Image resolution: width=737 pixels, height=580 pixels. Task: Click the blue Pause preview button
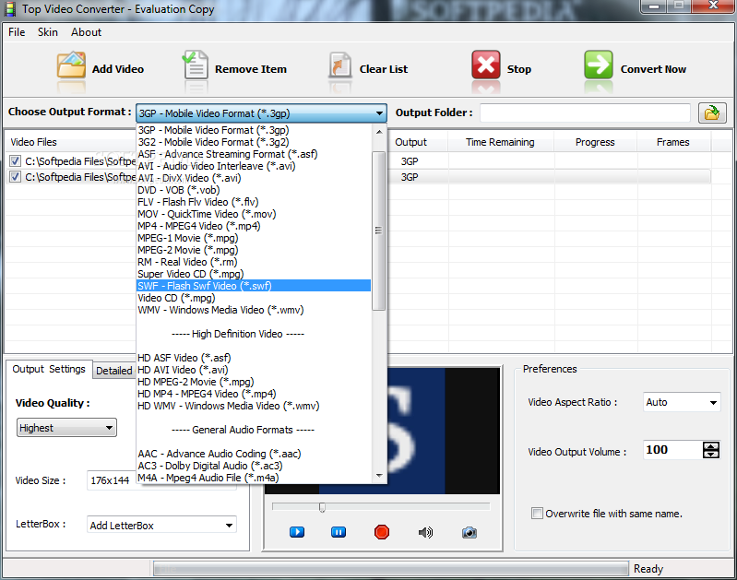click(339, 532)
